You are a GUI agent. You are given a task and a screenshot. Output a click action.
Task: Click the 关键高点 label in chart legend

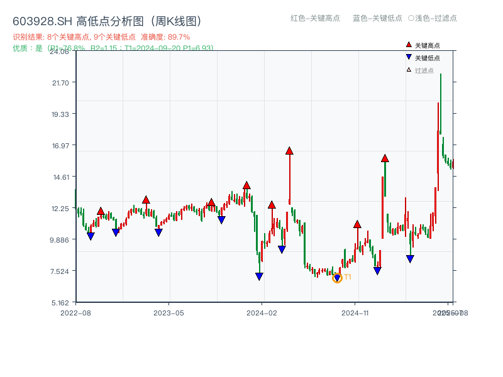(x=428, y=45)
